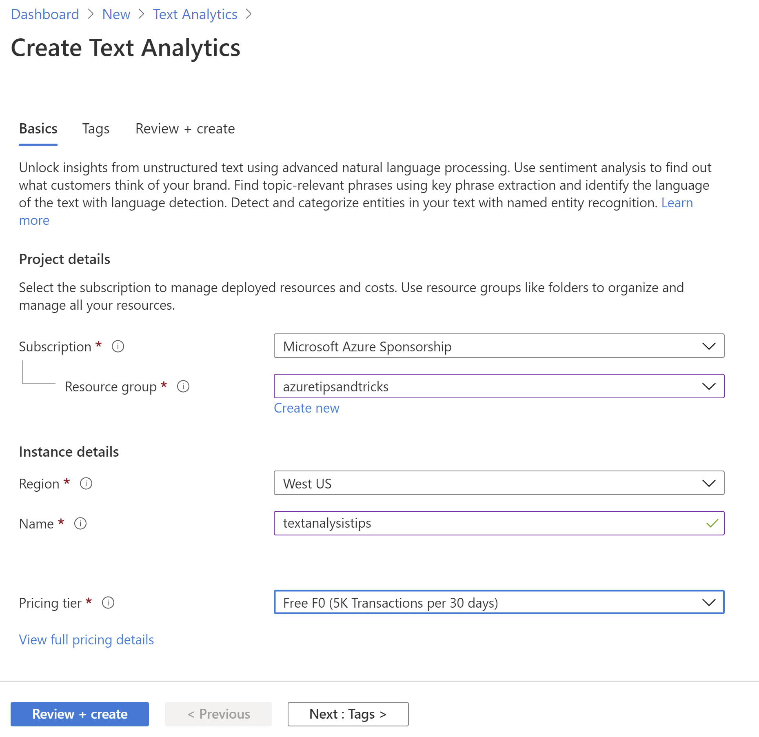
Task: Show the Name field info icon
Action: click(80, 524)
